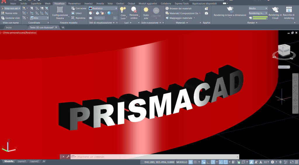Click the Configurazione finestra icon
299x165 pixels.
click(x=60, y=10)
